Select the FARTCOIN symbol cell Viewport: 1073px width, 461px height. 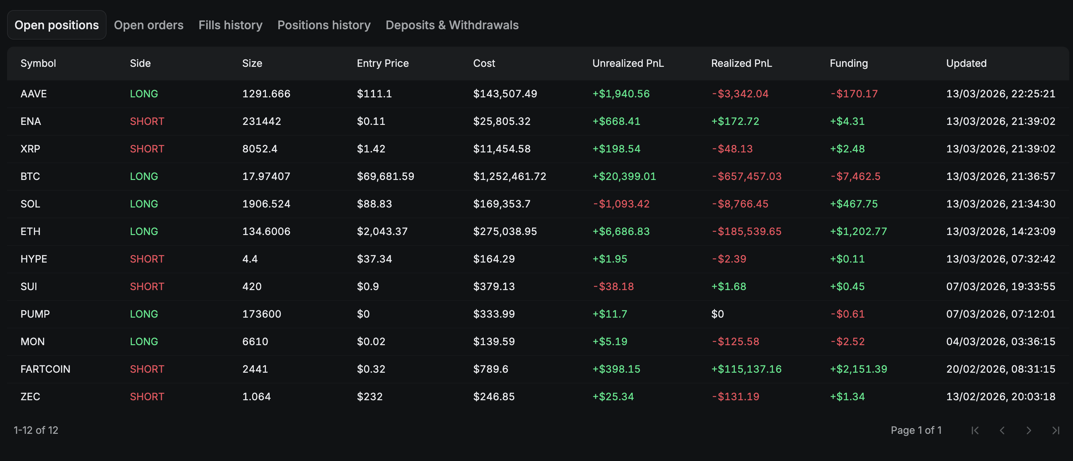point(45,369)
